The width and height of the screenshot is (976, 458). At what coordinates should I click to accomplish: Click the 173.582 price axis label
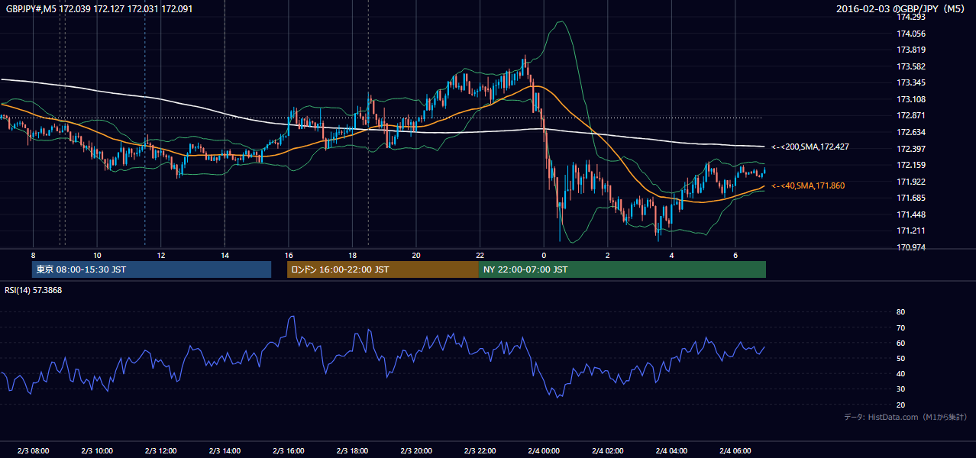[x=912, y=66]
